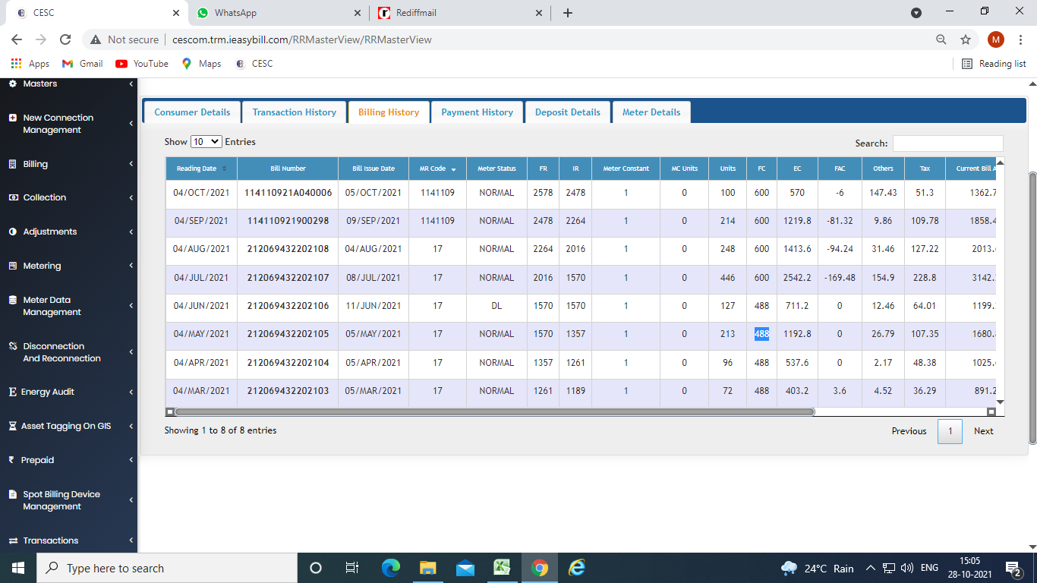Click the browser address bar URL
Image resolution: width=1037 pixels, height=583 pixels.
pos(301,39)
